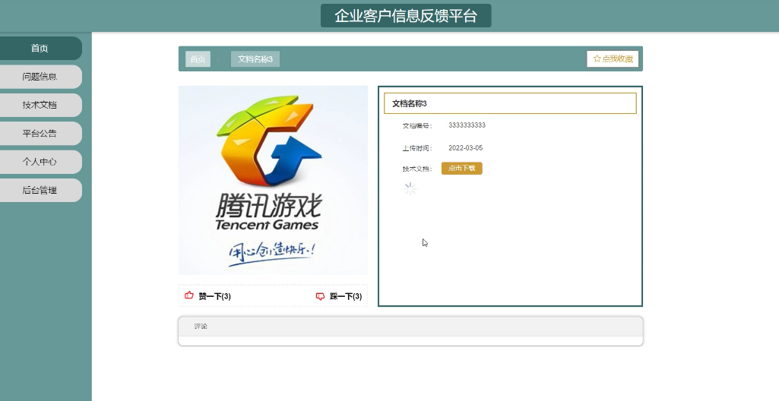
Task: Click the 点击下载 download button
Action: pyautogui.click(x=461, y=169)
